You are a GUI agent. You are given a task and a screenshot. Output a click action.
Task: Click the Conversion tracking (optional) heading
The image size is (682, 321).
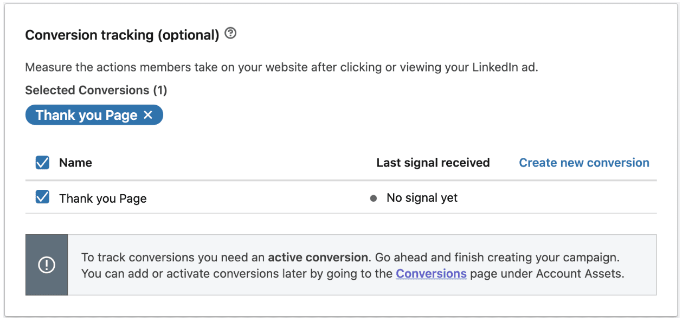(122, 35)
